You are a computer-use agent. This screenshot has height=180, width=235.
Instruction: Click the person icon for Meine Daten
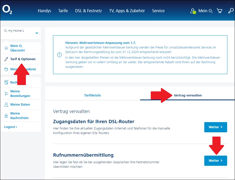(x=6, y=104)
